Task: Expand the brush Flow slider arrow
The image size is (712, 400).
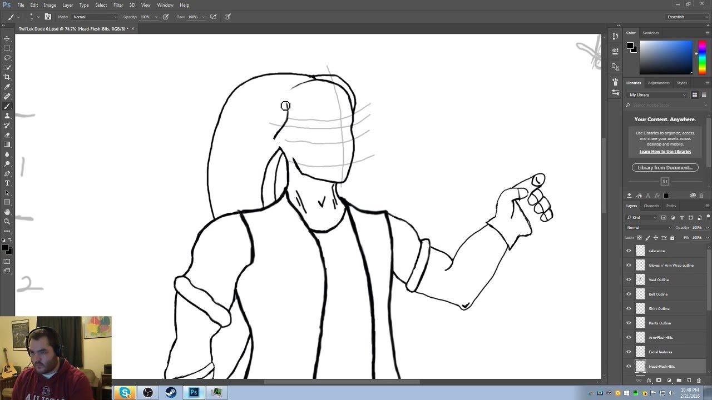Action: pyautogui.click(x=202, y=17)
